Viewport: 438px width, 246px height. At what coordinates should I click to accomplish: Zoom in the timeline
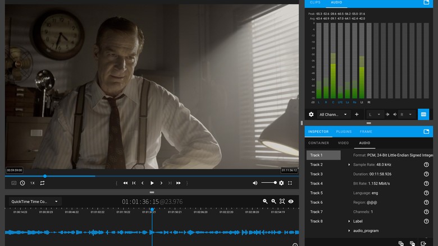click(274, 201)
